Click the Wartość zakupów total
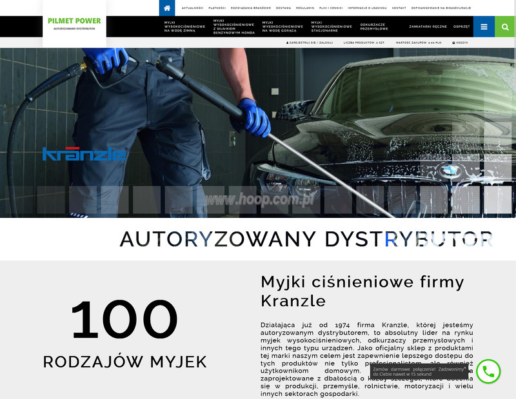 coord(419,43)
